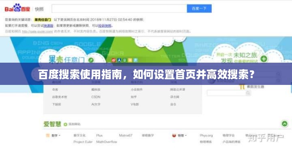Click the 百度一下 search button

199,8
